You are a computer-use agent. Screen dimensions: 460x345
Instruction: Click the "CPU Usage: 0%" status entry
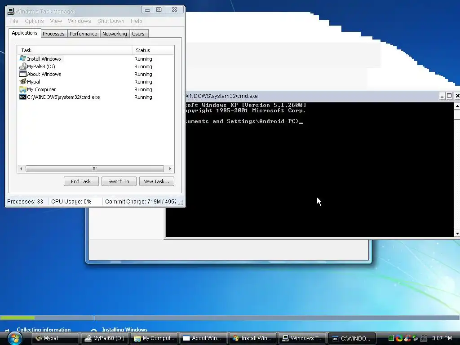pyautogui.click(x=71, y=202)
